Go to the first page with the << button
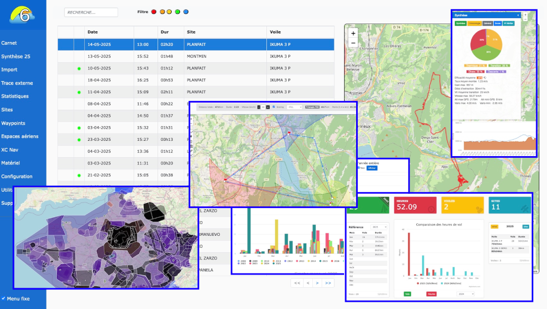Image resolution: width=547 pixels, height=309 pixels. 297,283
